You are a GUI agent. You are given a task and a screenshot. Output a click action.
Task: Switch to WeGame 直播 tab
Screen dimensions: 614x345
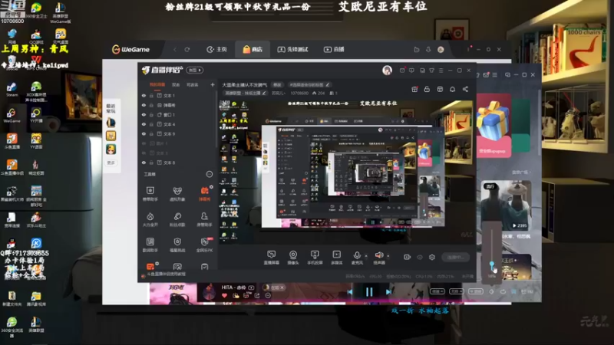(x=334, y=49)
